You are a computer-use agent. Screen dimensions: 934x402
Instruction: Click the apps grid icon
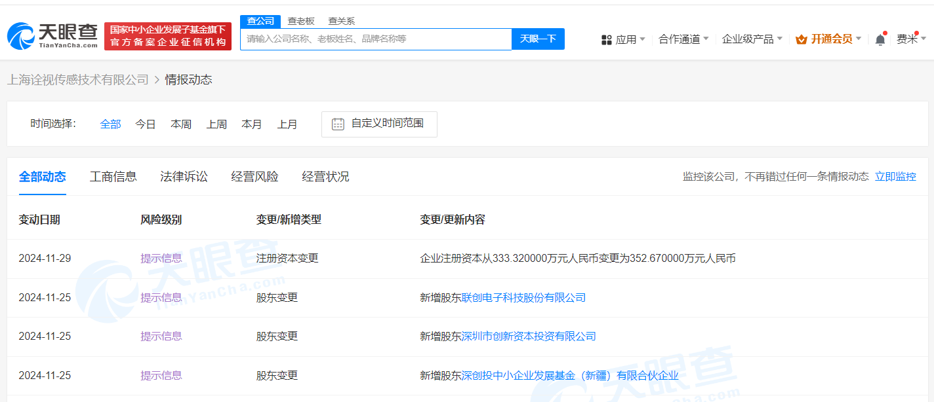tap(606, 40)
